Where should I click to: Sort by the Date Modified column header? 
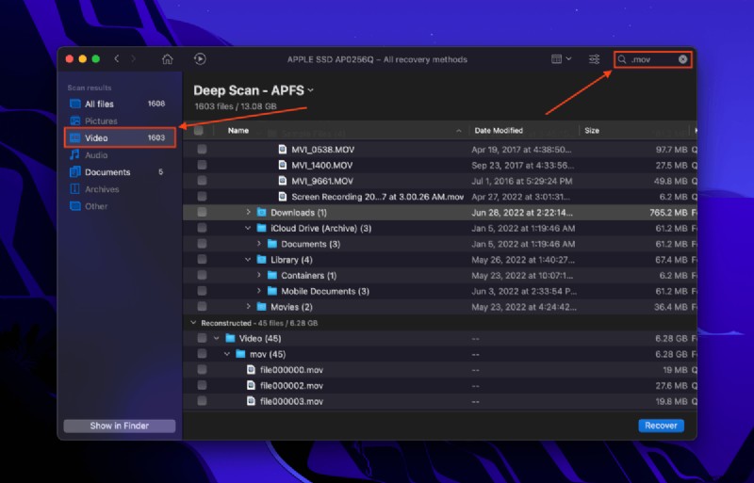click(x=500, y=131)
